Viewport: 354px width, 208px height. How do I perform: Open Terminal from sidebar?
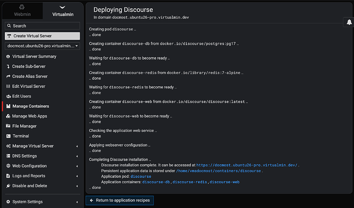21,136
